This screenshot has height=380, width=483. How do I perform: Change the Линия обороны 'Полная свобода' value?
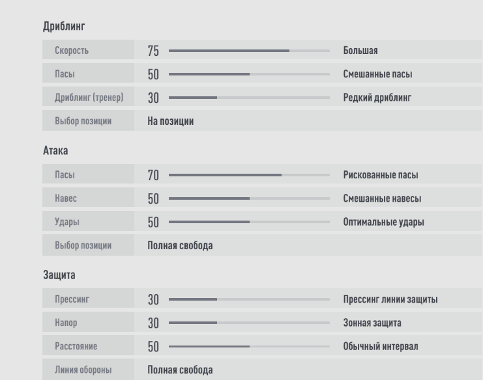click(180, 370)
